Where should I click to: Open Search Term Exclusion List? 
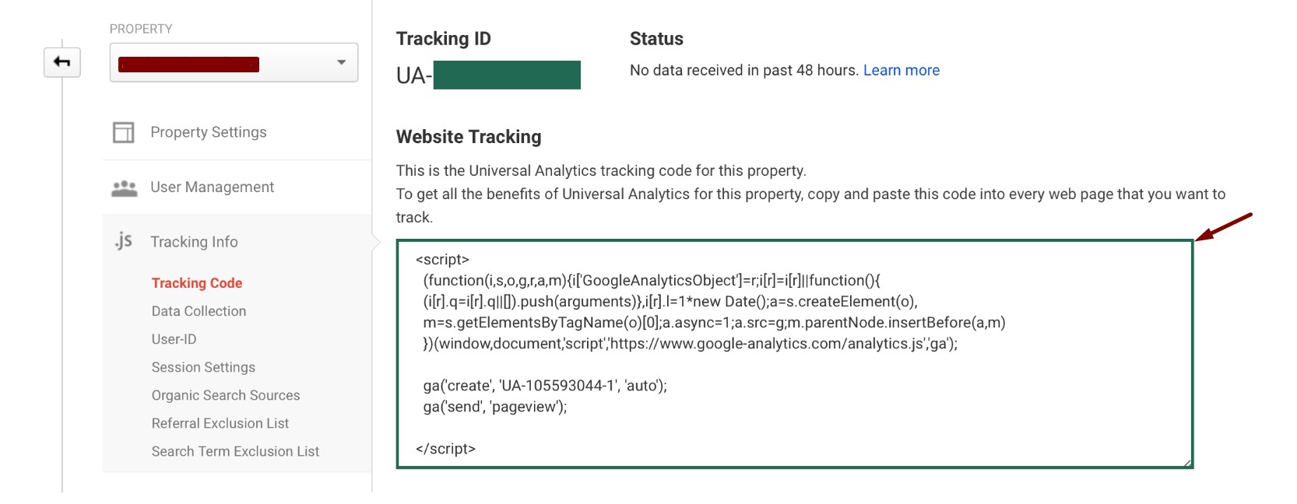pos(235,451)
